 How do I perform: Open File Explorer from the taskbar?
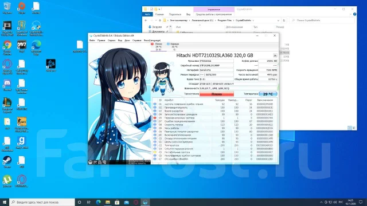tap(108, 202)
